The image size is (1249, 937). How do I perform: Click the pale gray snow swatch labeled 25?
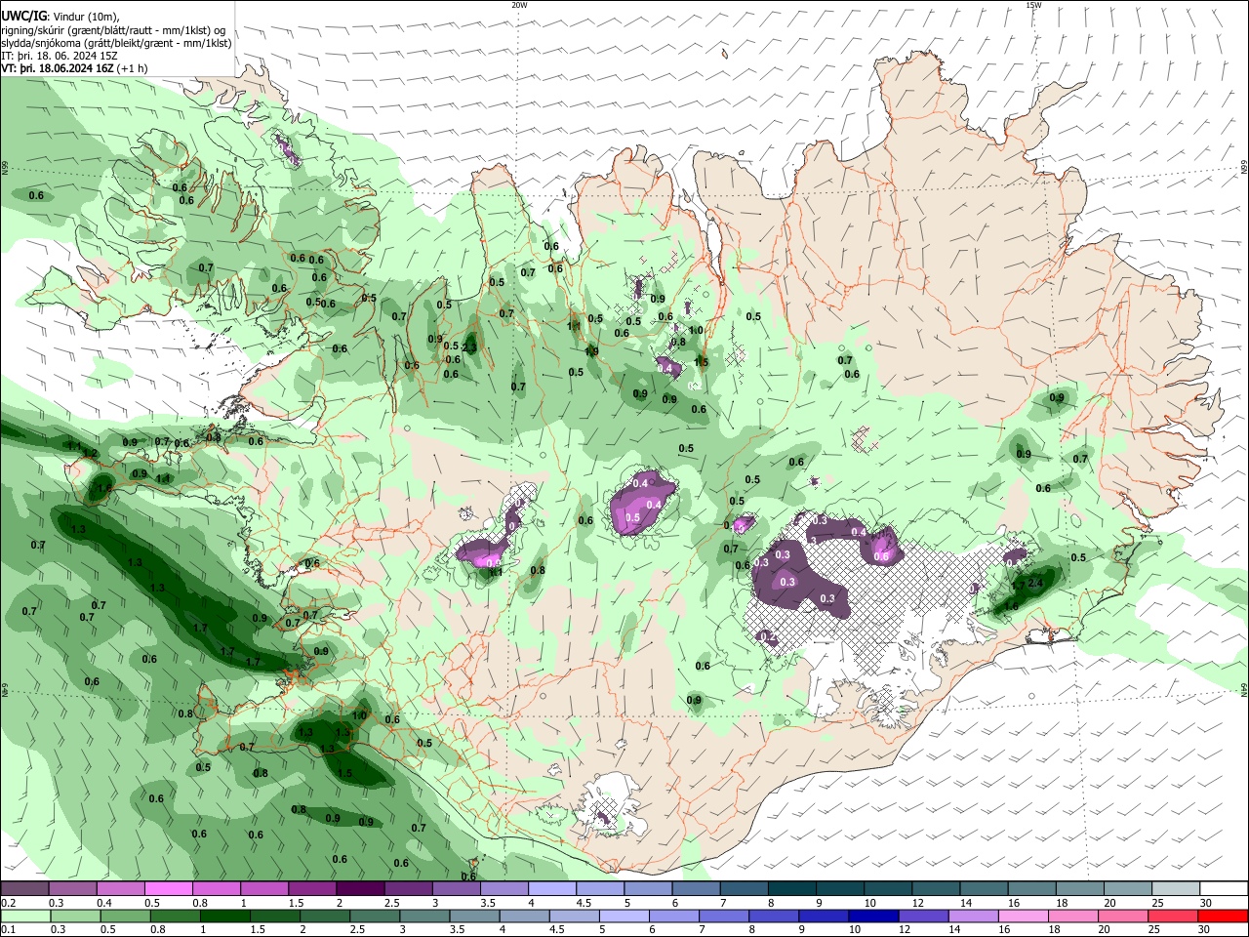[1176, 889]
